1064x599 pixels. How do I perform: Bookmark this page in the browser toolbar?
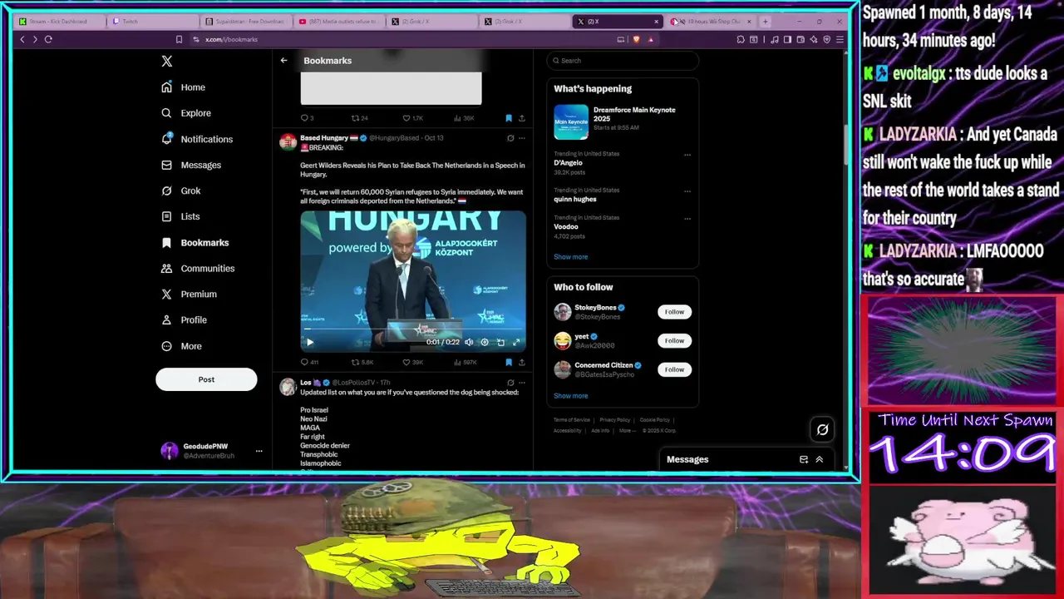179,39
